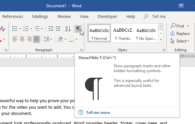195x124 pixels.
Task: Open the Select menu button
Action: point(180,41)
